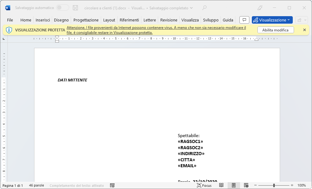Click the zoom slider handle
This screenshot has height=189, width=312.
274,185
